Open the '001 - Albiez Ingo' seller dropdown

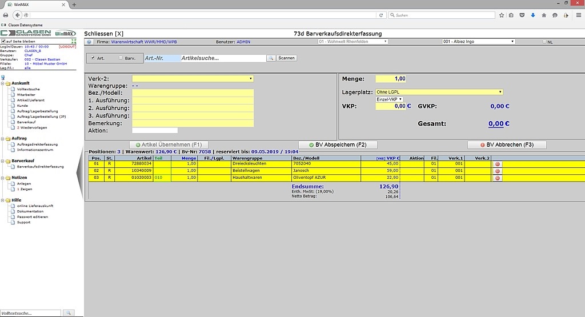pyautogui.click(x=479, y=41)
